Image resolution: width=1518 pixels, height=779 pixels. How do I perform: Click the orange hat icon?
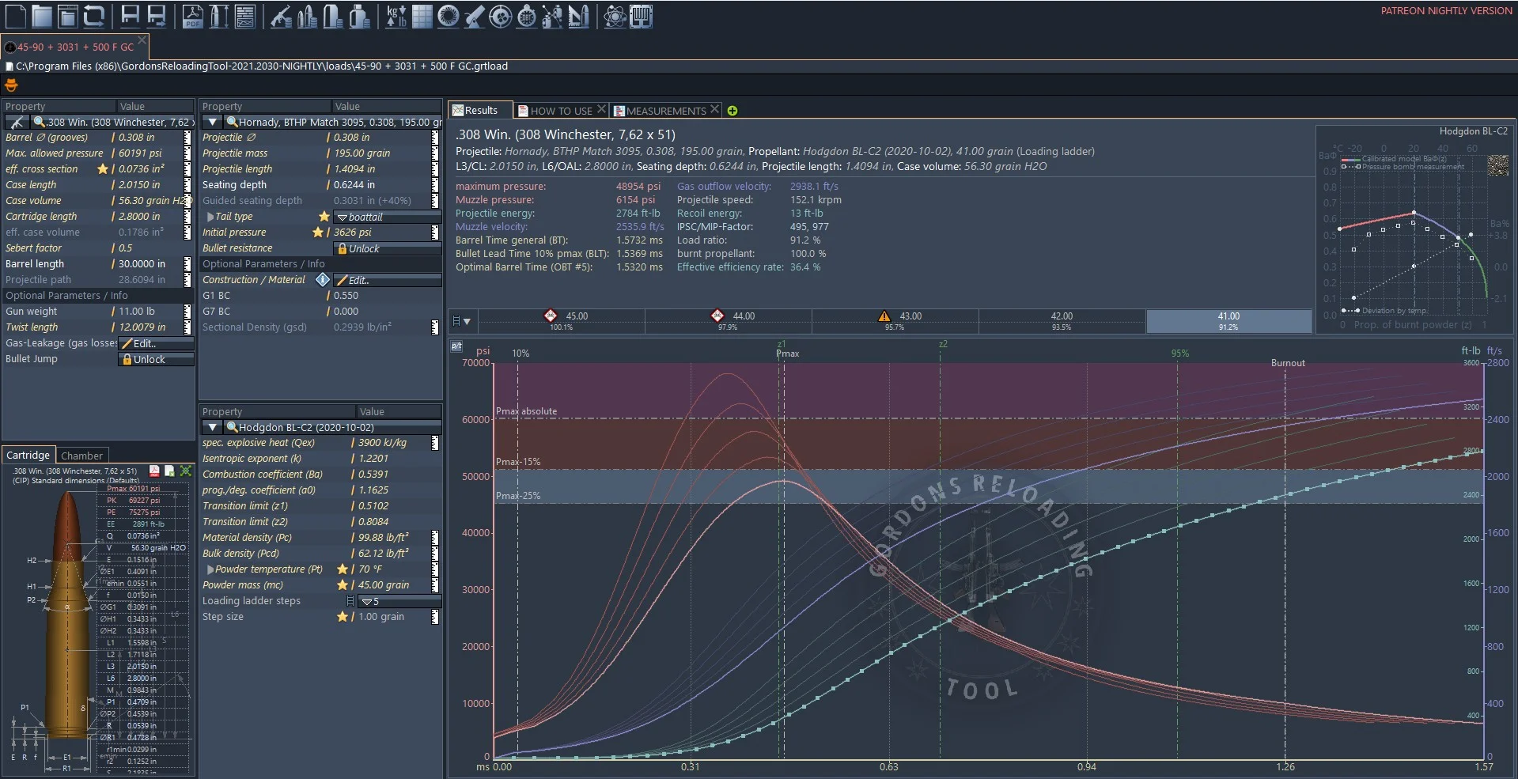point(11,85)
